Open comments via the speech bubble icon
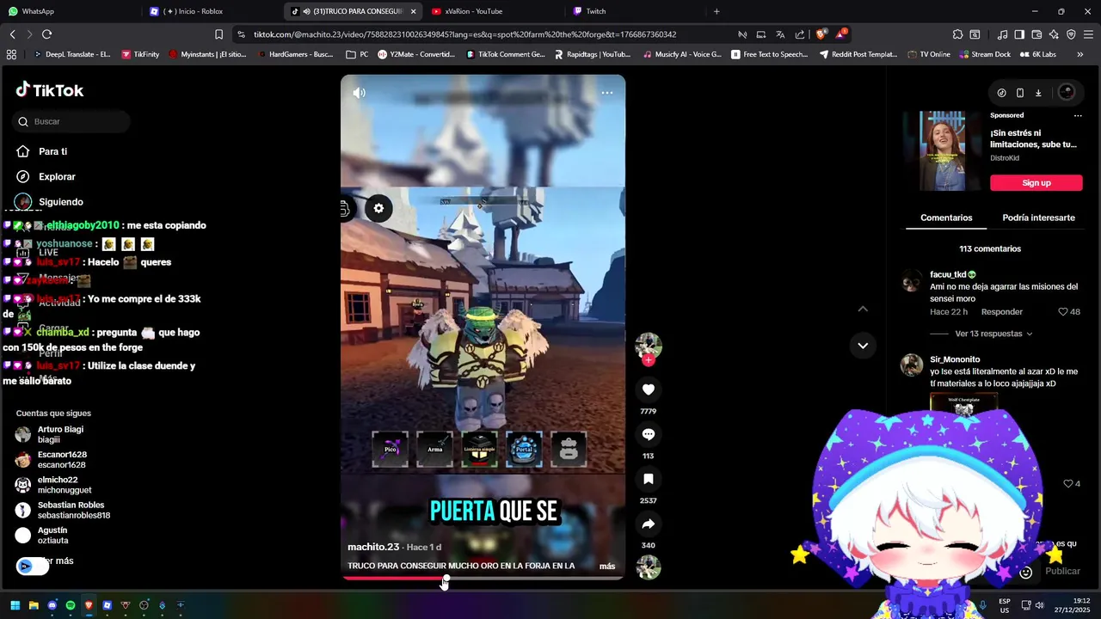This screenshot has height=619, width=1101. (x=649, y=434)
